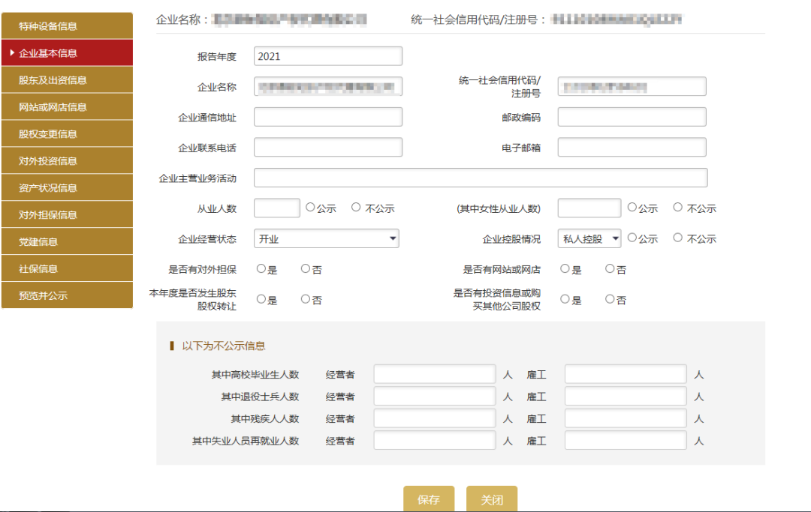The width and height of the screenshot is (811, 512).
Task: Choose 不公示 for 其中女性从业人数
Action: tap(680, 208)
